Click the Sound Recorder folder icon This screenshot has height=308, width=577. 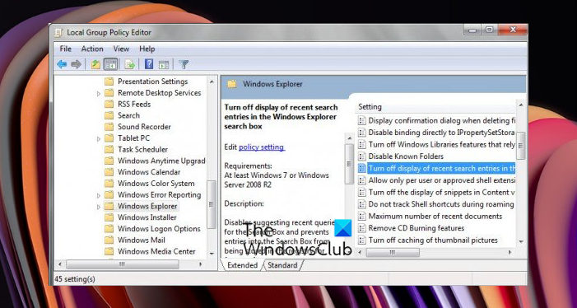coord(109,127)
